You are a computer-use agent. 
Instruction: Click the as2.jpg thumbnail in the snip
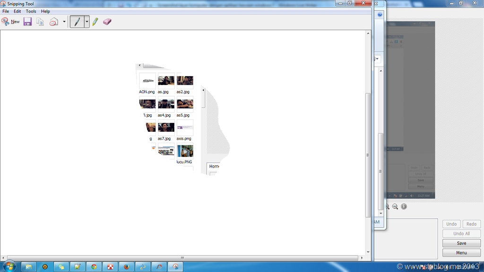185,81
